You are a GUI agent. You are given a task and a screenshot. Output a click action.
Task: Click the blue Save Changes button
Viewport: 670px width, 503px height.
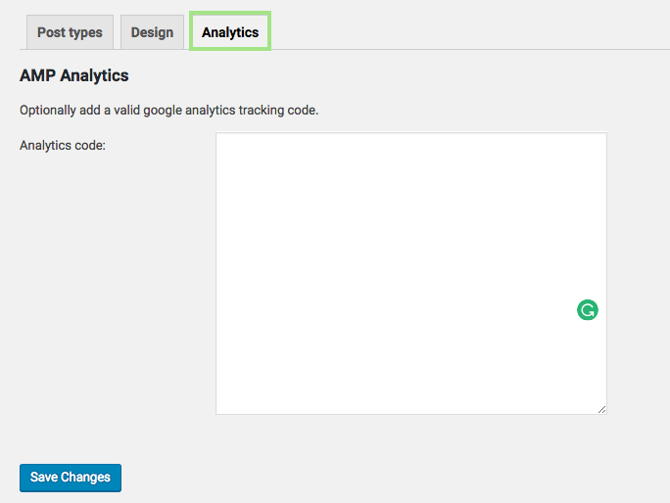pos(71,478)
